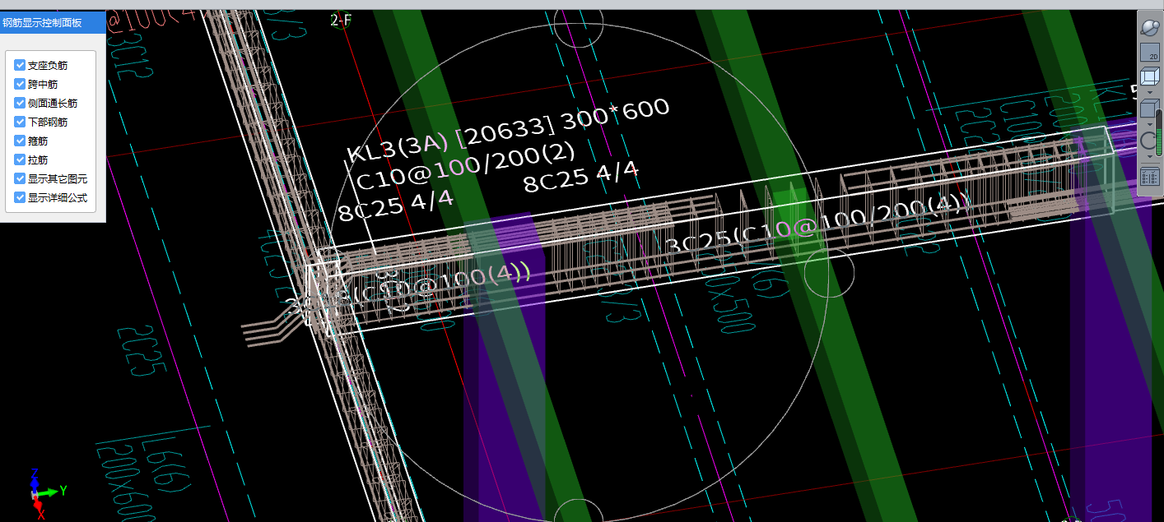Disable 下部钢筋 display
1164x522 pixels.
click(20, 122)
